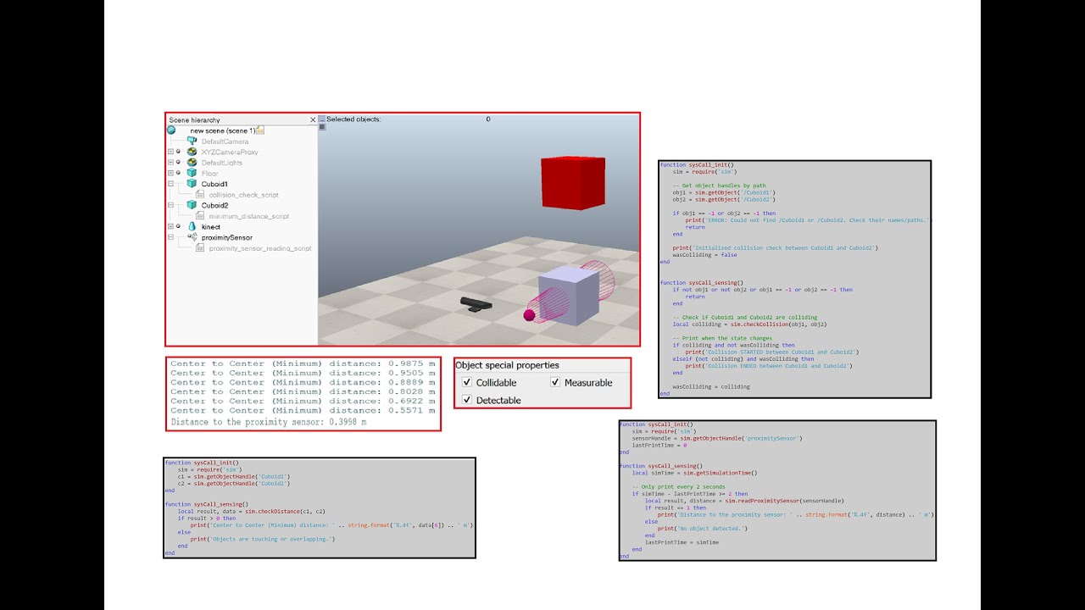This screenshot has height=610, width=1085.
Task: Click the XYZCameraProxy object icon
Action: [x=192, y=152]
